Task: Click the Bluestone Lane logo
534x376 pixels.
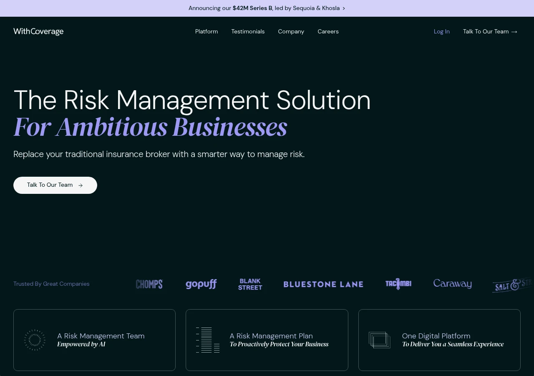Action: [x=323, y=284]
